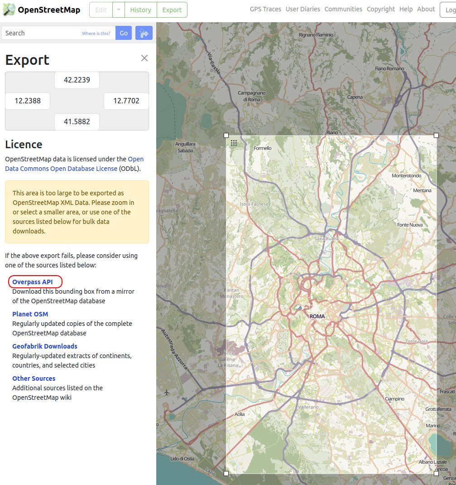Click the airport plane symbol on map

point(167,393)
